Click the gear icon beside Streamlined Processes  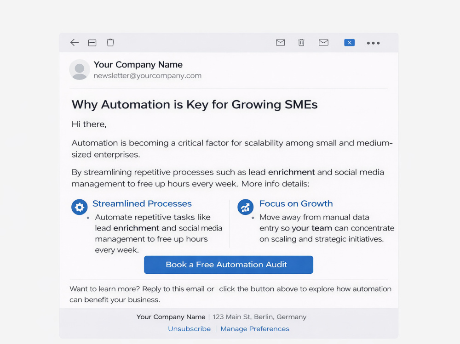click(x=80, y=207)
